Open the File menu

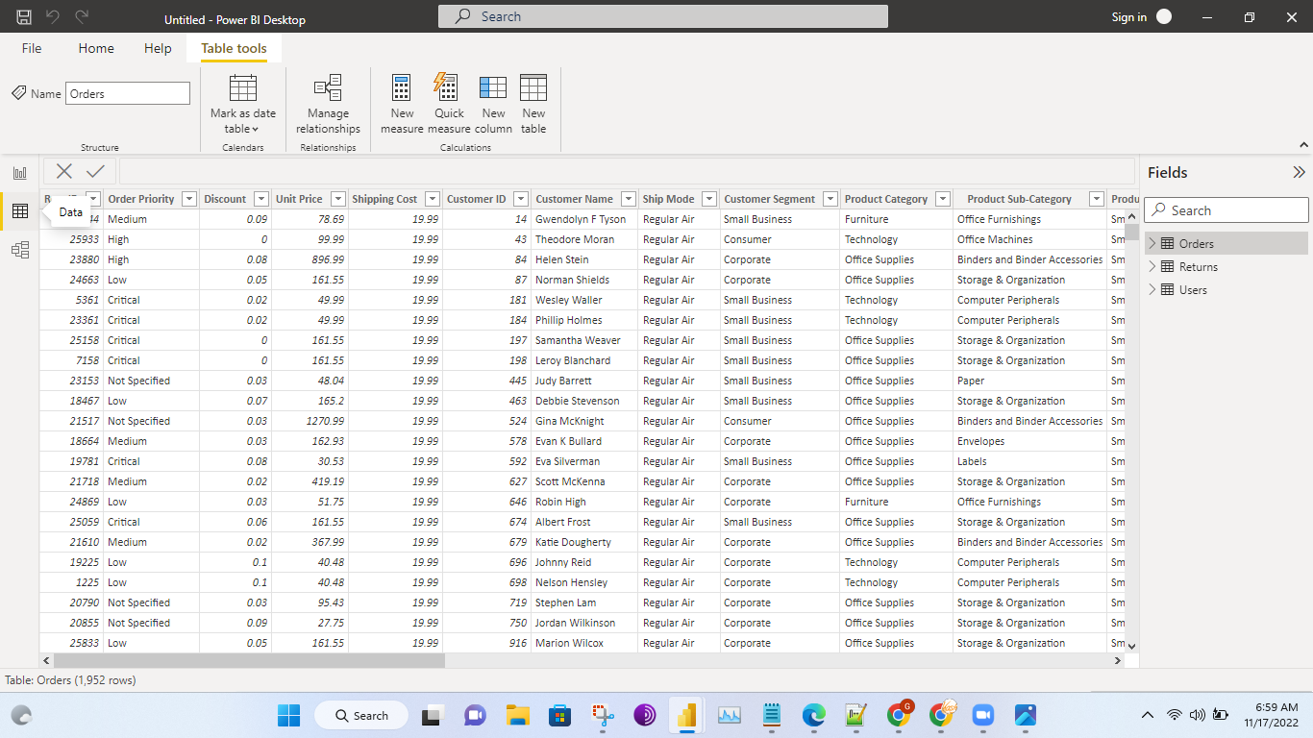click(x=32, y=48)
